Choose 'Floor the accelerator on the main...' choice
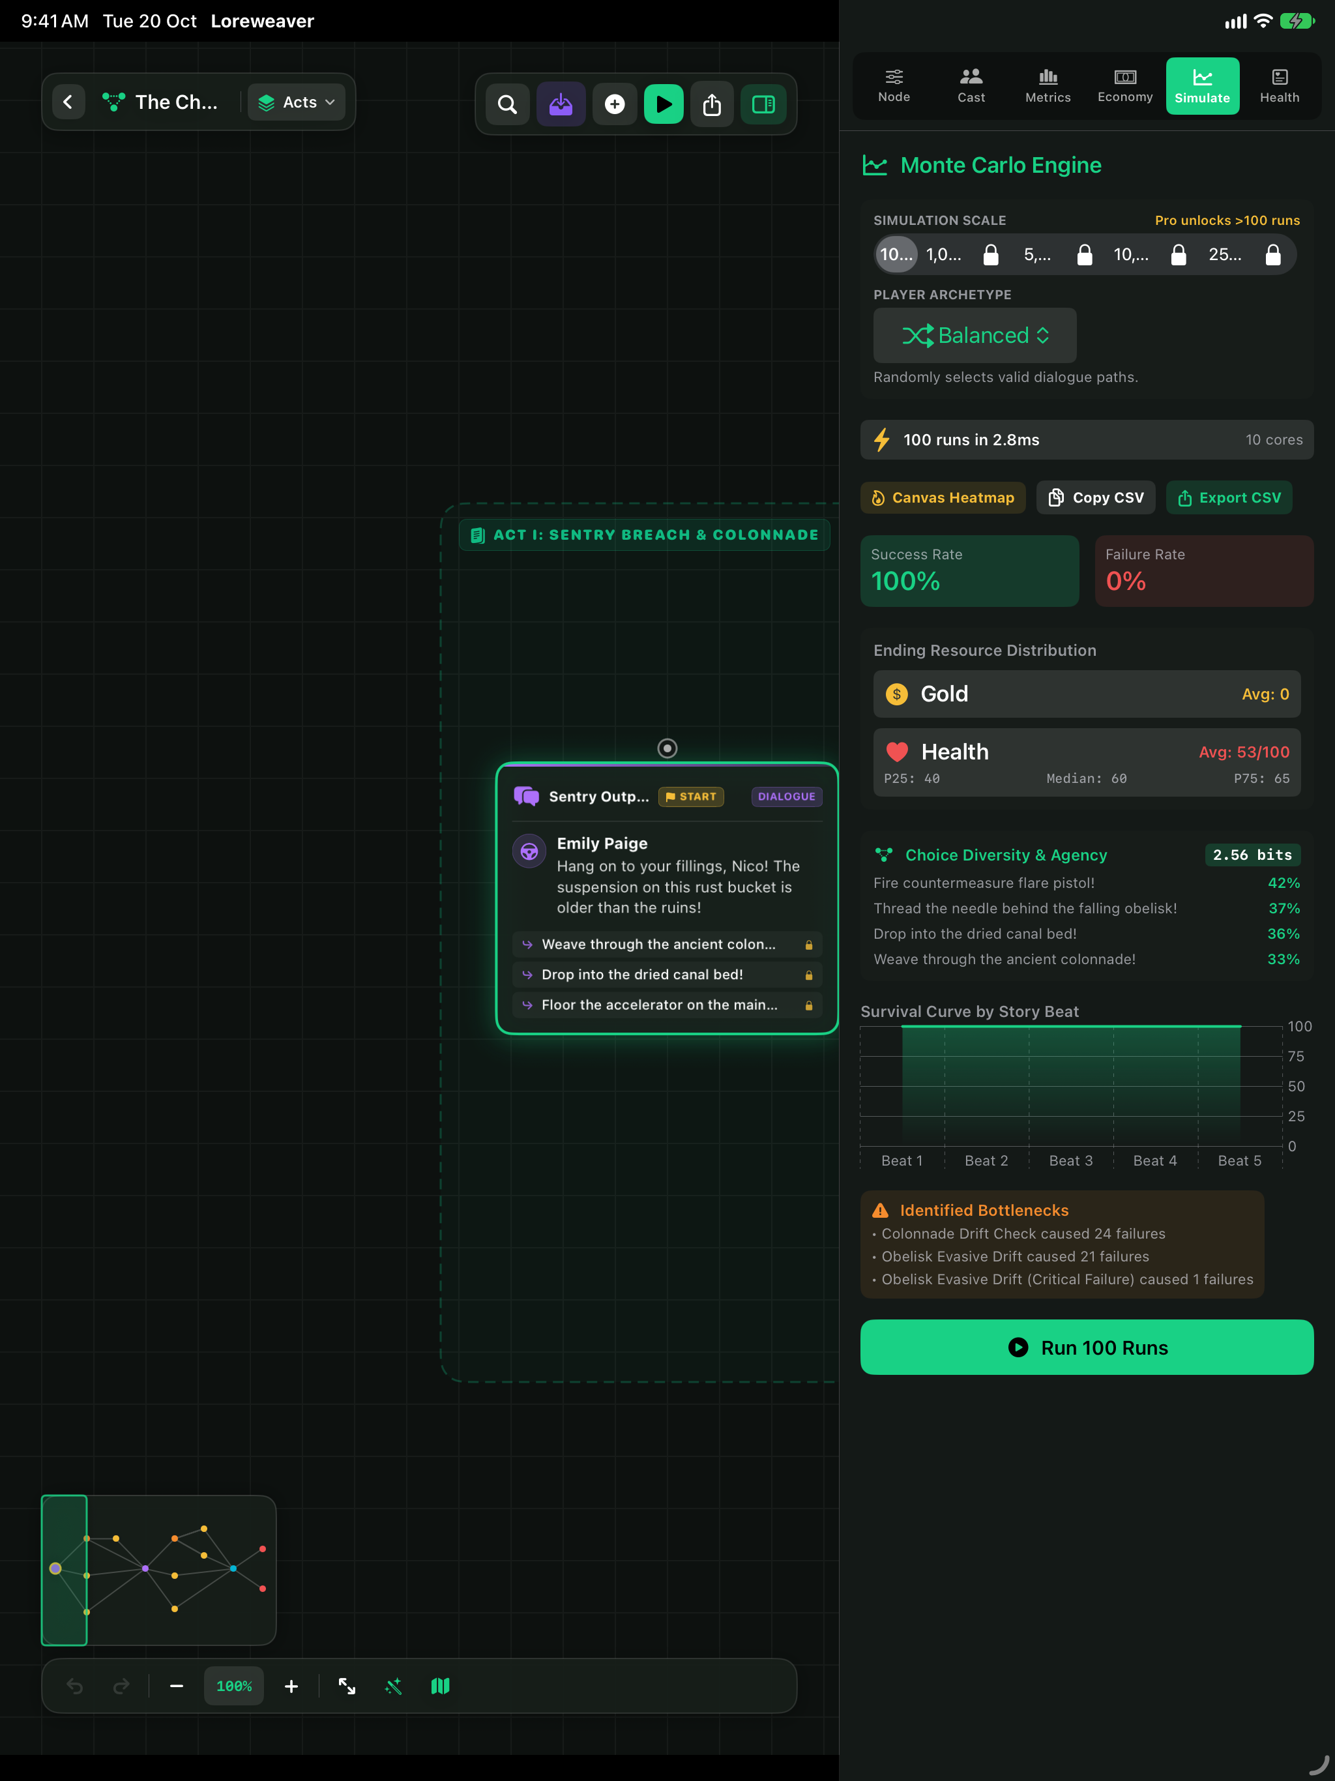The width and height of the screenshot is (1335, 1781). (x=667, y=1005)
